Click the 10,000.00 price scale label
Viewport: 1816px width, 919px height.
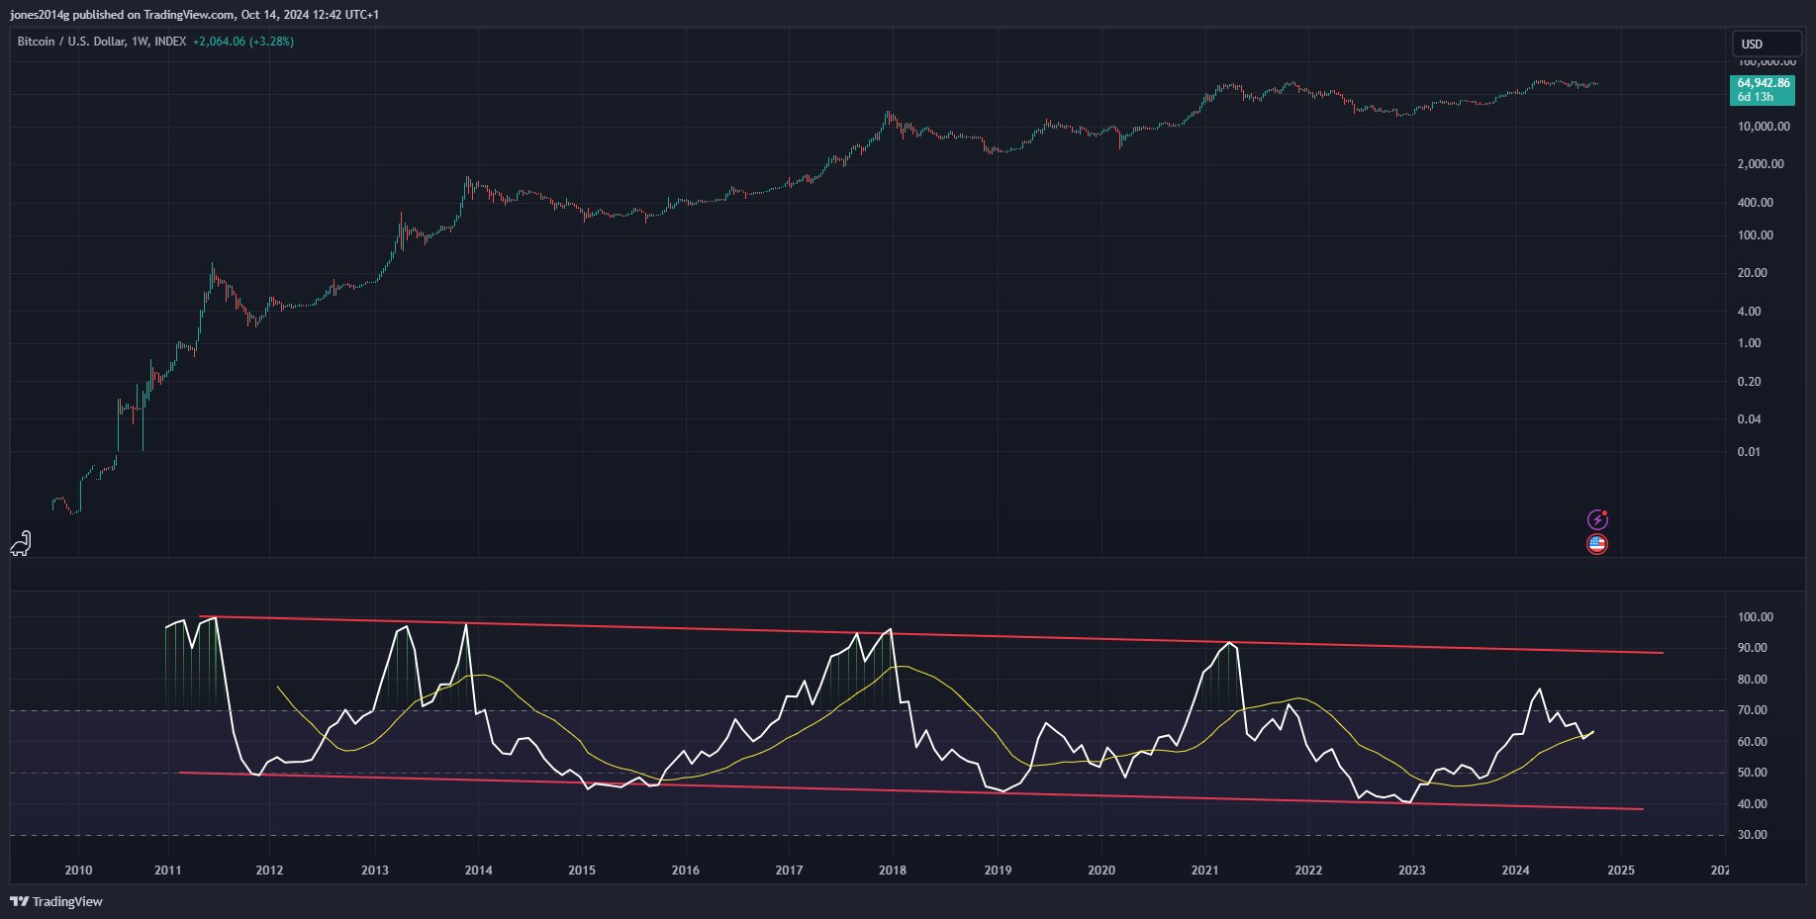(x=1764, y=127)
